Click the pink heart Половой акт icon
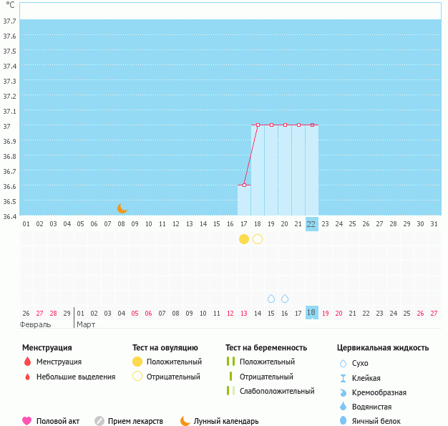 [26, 421]
